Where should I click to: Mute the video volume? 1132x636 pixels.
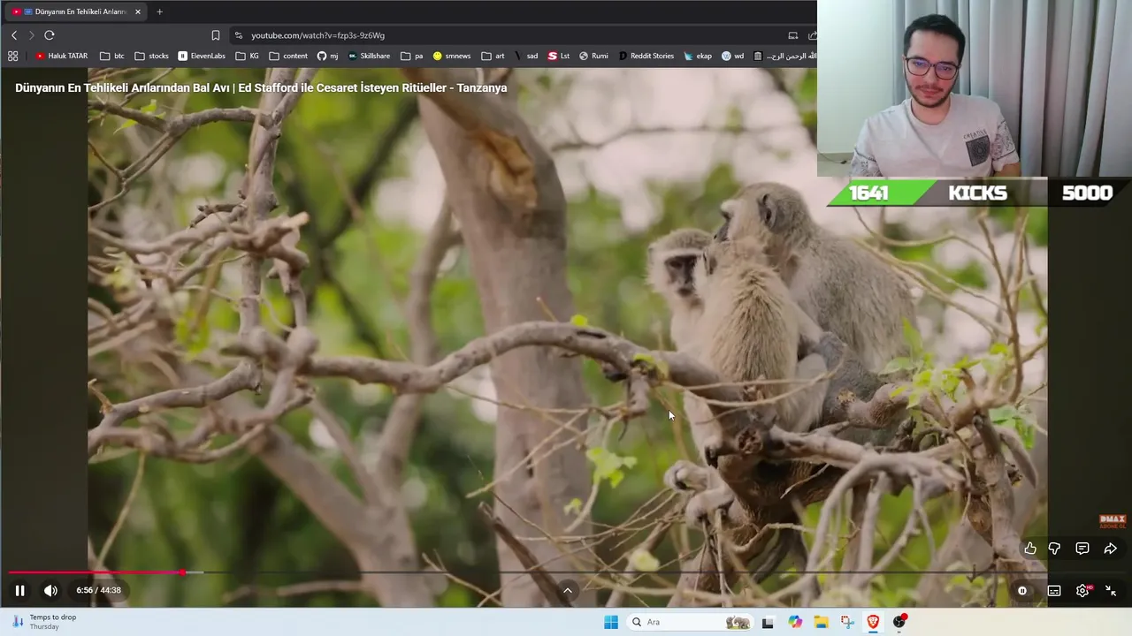point(50,590)
